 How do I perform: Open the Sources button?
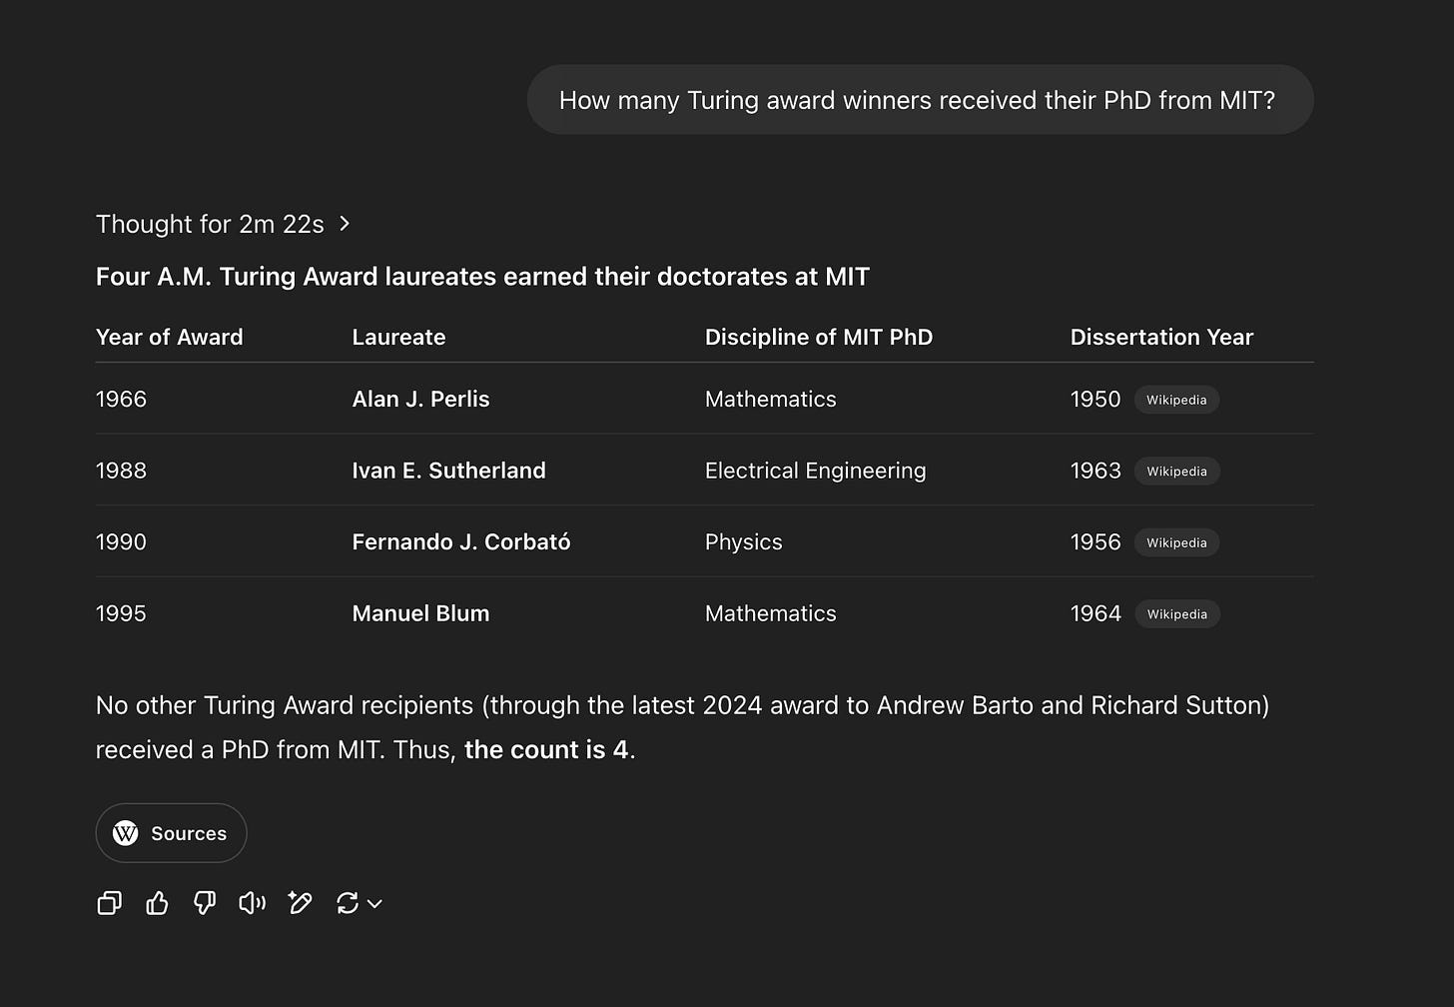click(x=171, y=833)
